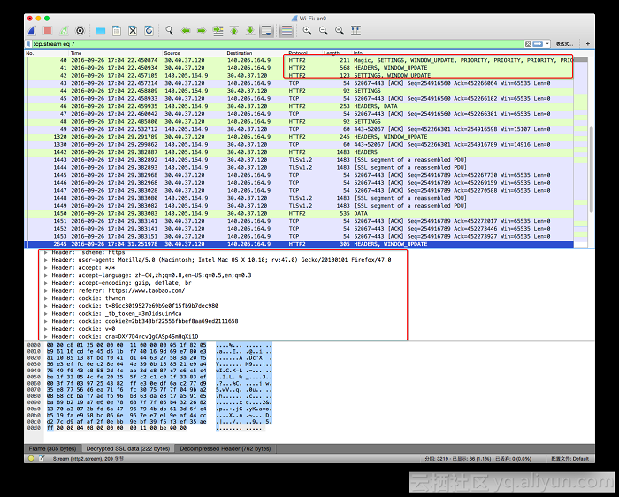Expand the cookie: thw=cn header row
Viewport: 619px width, 497px height.
(x=46, y=298)
